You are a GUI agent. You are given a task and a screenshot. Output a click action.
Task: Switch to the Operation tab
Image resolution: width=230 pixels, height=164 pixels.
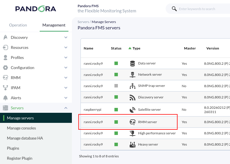18,25
